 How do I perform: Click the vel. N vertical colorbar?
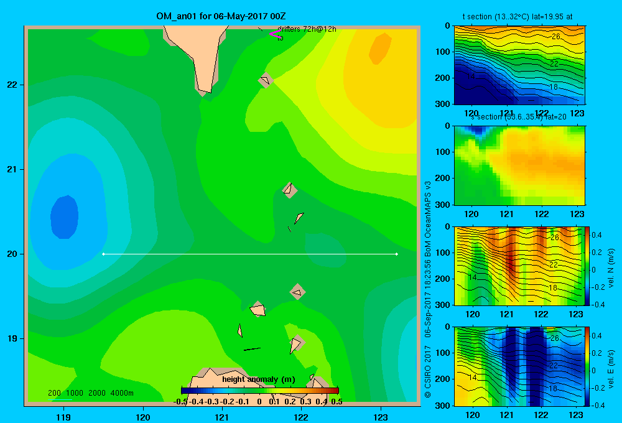click(588, 266)
